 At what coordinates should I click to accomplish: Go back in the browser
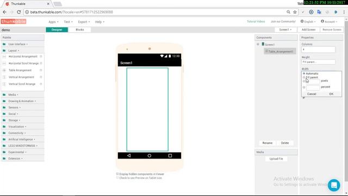pyautogui.click(x=5, y=12)
